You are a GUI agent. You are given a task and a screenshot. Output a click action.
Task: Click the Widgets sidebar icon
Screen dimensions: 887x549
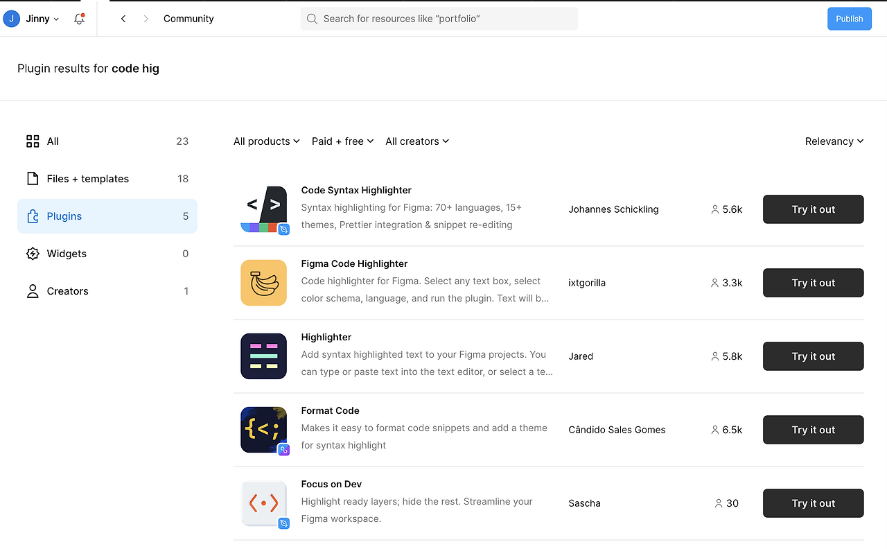tap(33, 254)
